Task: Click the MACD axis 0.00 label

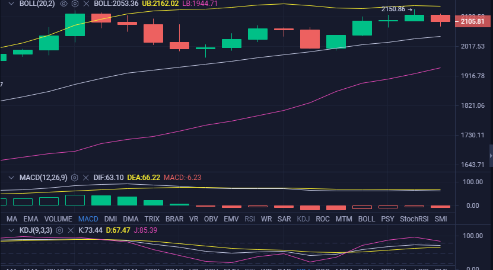Action: 473,205
